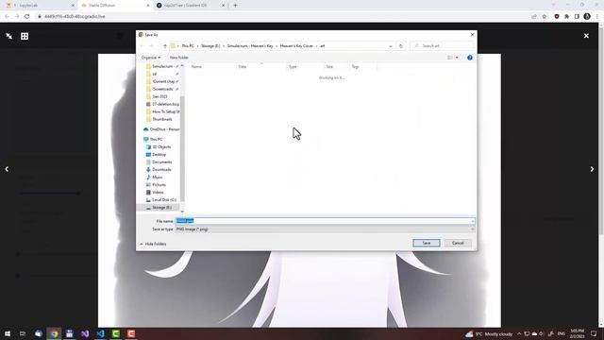604x340 pixels.
Task: Switch to the JupyterLab browser tab
Action: 40,6
